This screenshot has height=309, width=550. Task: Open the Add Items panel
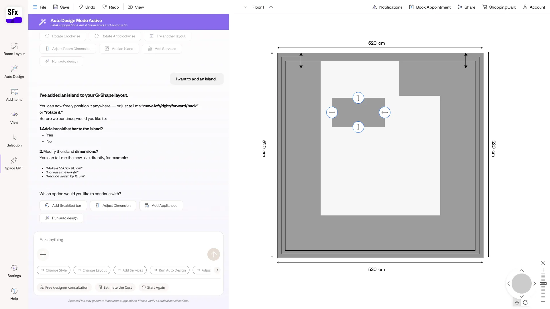pyautogui.click(x=14, y=95)
